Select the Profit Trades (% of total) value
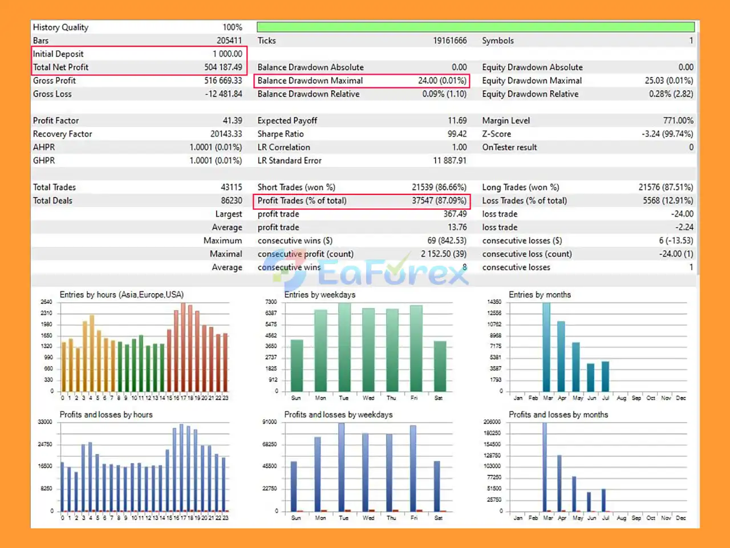730x548 pixels. point(439,201)
